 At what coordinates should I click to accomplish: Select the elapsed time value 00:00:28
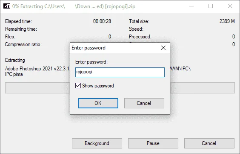pos(102,21)
